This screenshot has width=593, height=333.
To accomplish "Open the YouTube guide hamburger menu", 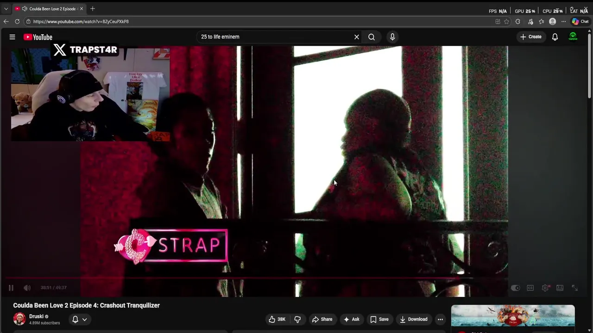I will pos(13,37).
